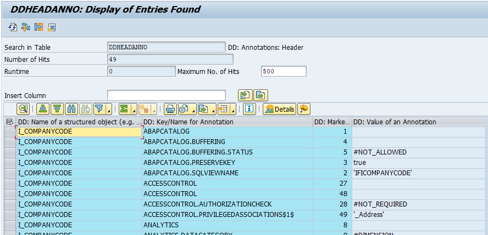Viewport: 488px width, 235px height.
Task: Click the ABAPCATALOG.BUFFERING cell
Action: [228, 142]
